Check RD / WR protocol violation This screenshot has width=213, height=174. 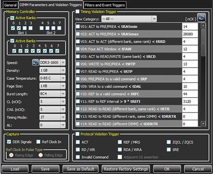pos(78,149)
